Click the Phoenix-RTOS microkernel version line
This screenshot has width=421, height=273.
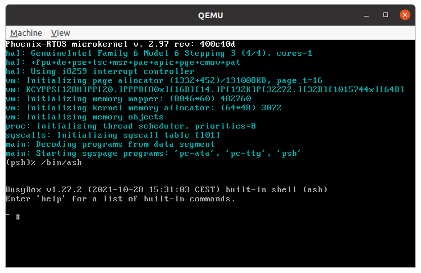(x=120, y=44)
